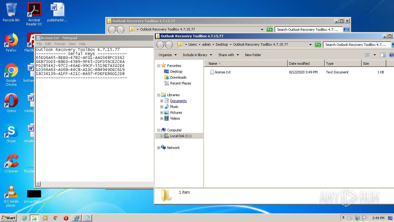This screenshot has width=394, height=222.
Task: Expand the Pictures library node
Action: tap(162, 113)
